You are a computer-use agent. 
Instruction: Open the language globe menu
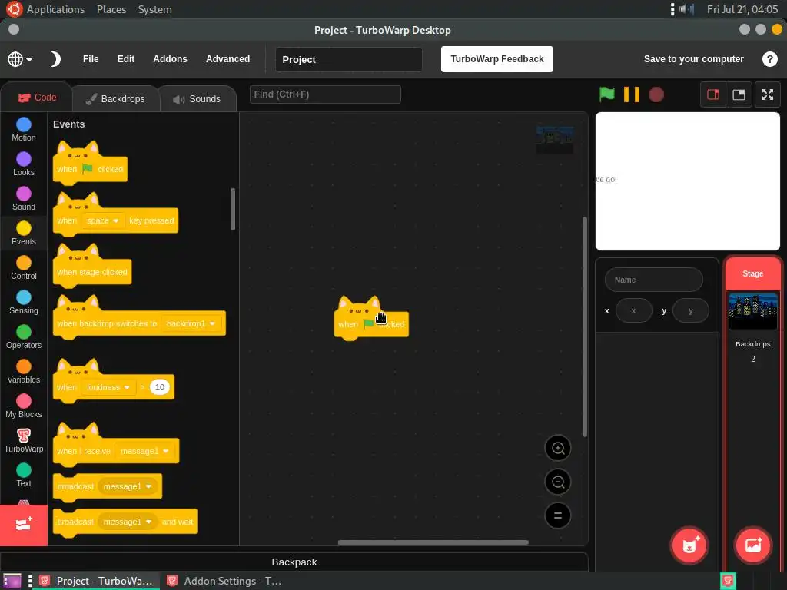pos(20,59)
